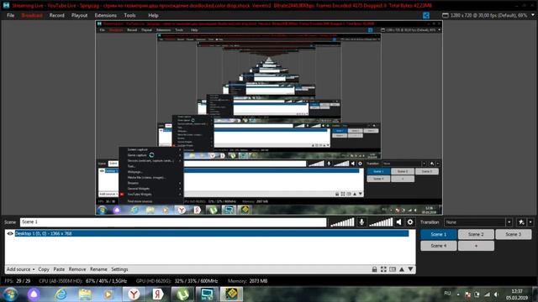Click the tray network signal icon
The image size is (538, 302).
pyautogui.click(x=487, y=294)
